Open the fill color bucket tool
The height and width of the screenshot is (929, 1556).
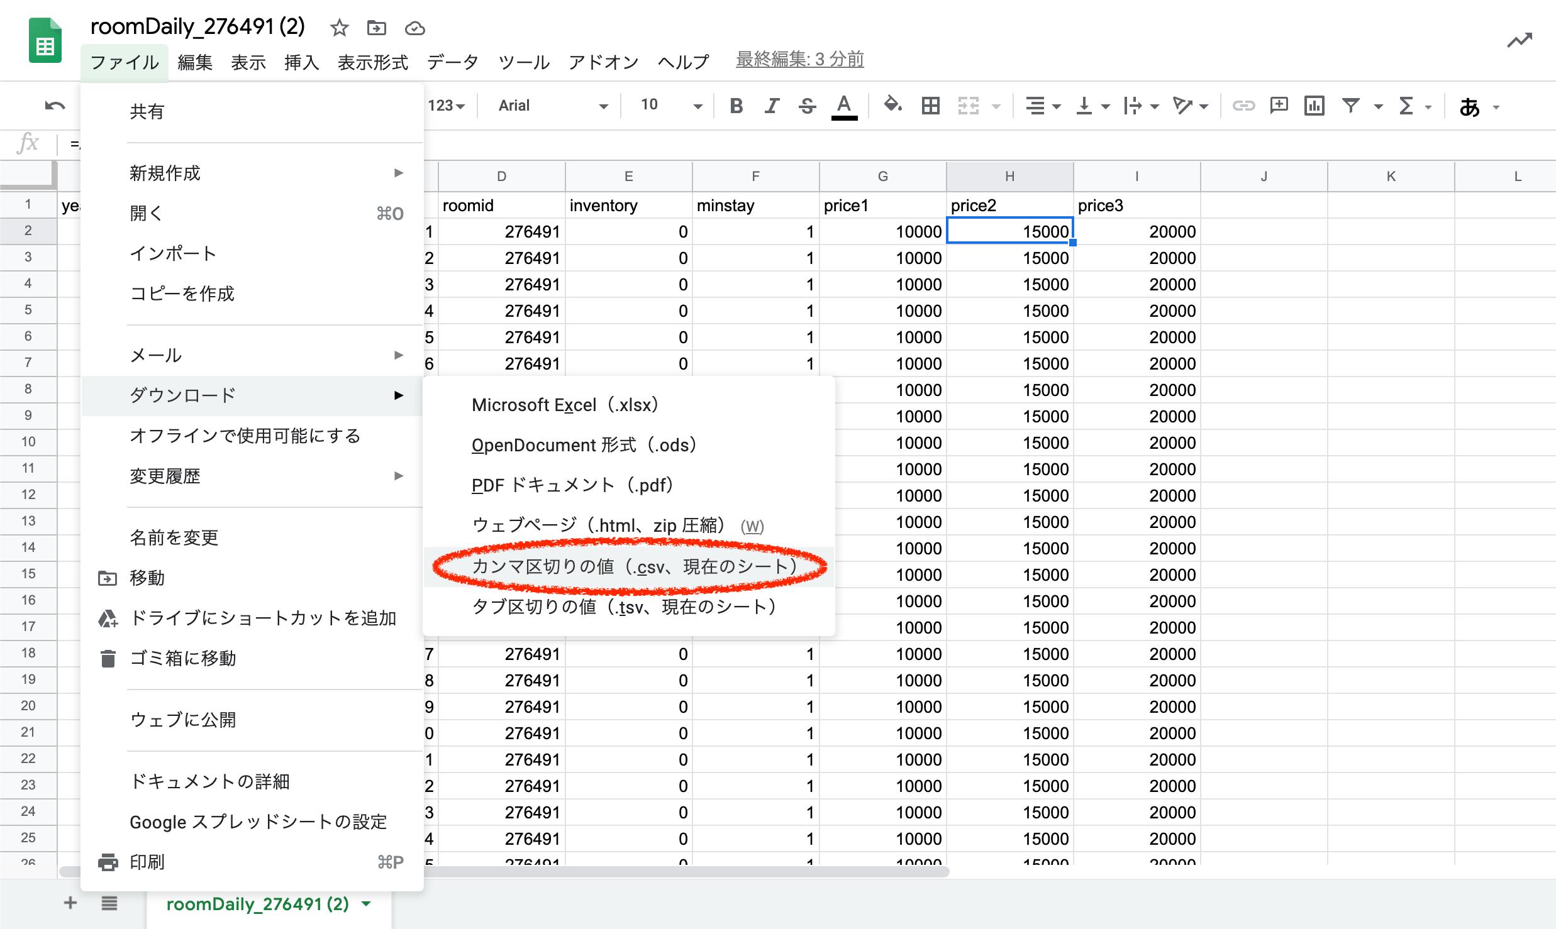pos(892,104)
